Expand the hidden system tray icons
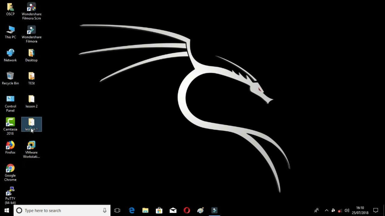The height and width of the screenshot is (216, 385). [x=326, y=210]
